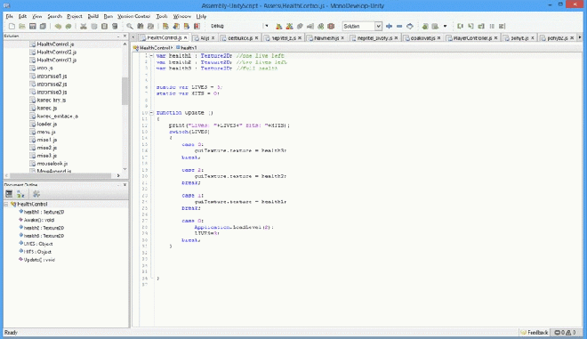The image size is (587, 339).
Task: Close the HealthControl.js editor tab
Action: click(185, 38)
